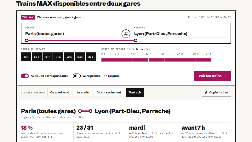Select the 7 h to 9 h time segment

coord(125,60)
